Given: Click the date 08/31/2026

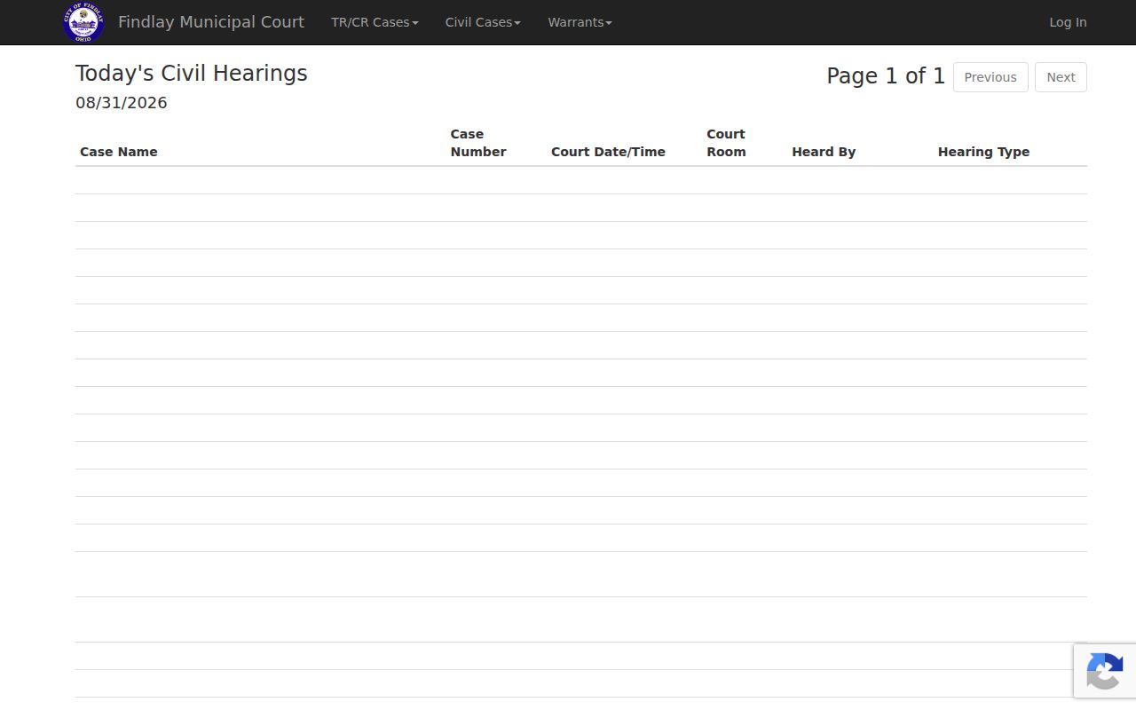Looking at the screenshot, I should click(x=122, y=103).
